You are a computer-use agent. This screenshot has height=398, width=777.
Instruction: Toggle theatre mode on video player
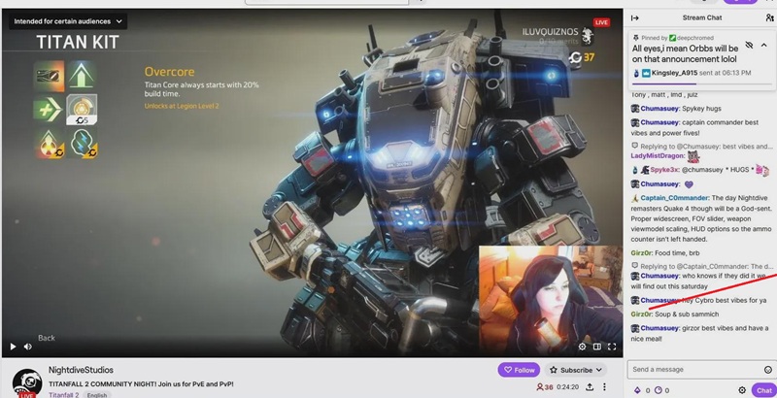pos(596,347)
